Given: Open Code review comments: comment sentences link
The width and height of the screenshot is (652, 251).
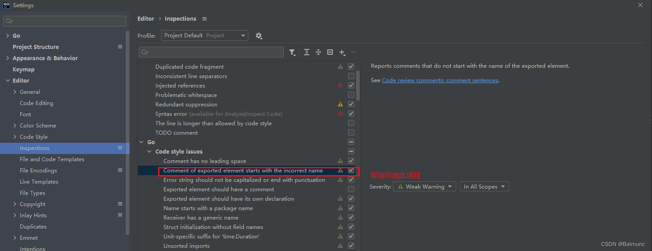Looking at the screenshot, I should tap(440, 80).
